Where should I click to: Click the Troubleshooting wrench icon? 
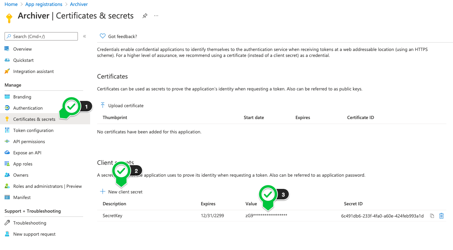point(7,223)
